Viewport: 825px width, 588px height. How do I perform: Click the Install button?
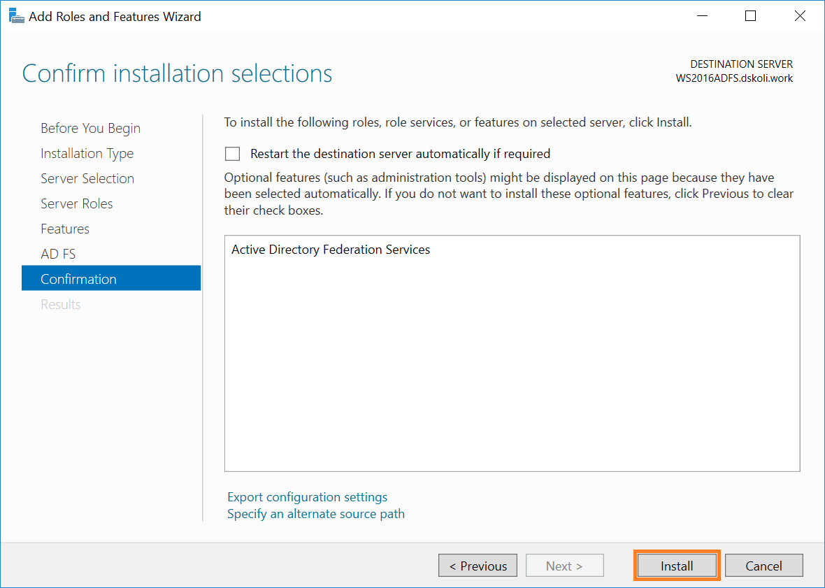[677, 566]
